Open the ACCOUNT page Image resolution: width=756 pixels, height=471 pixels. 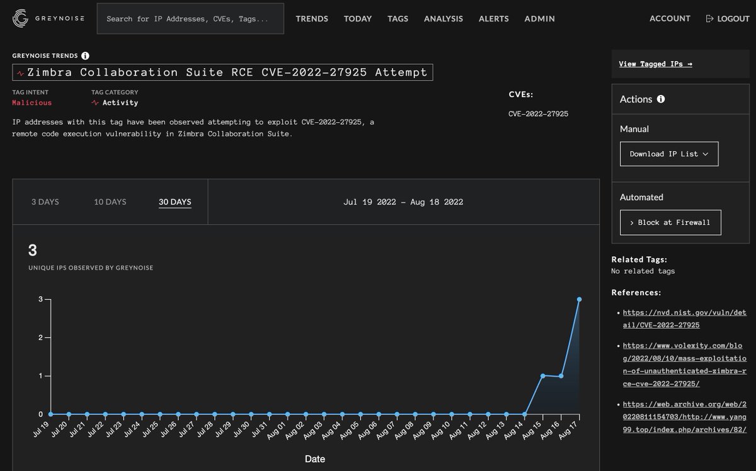(670, 19)
